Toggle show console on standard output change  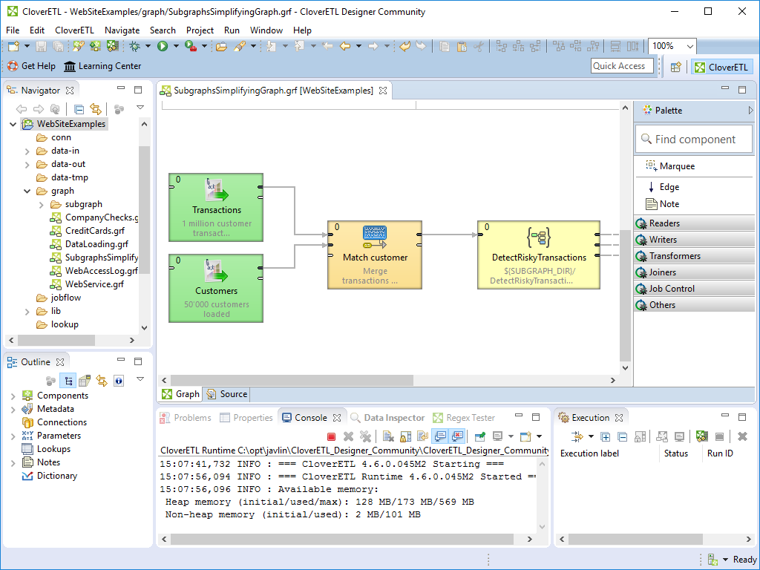pyautogui.click(x=439, y=436)
